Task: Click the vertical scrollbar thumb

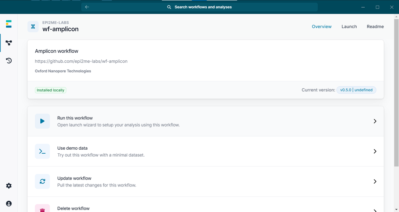Action: pyautogui.click(x=396, y=93)
